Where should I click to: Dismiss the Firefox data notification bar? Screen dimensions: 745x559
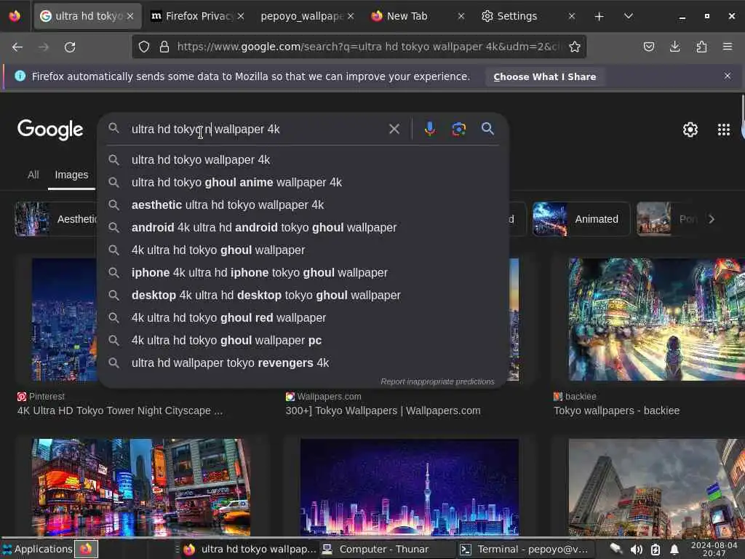(728, 76)
